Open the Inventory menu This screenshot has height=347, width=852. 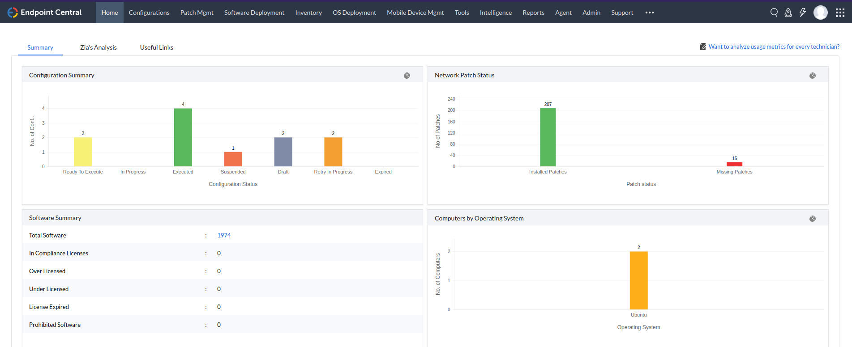[x=308, y=13]
